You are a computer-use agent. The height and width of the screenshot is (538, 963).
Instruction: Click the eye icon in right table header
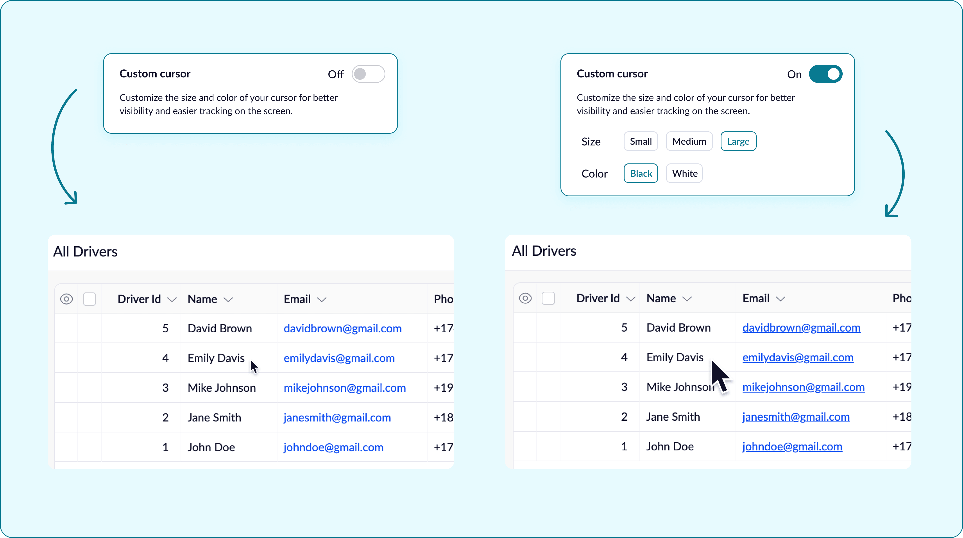pos(525,298)
